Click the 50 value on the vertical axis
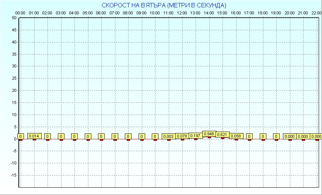 click(14, 18)
